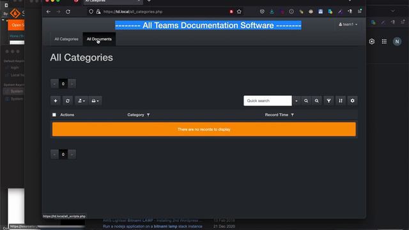Open the padlock site information icon
This screenshot has width=409, height=230.
(98, 11)
